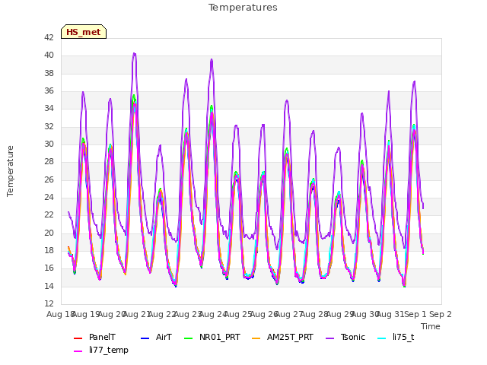The width and height of the screenshot is (487, 365).
Task: Click the Aug 21 x-axis tick label
Action: click(137, 314)
